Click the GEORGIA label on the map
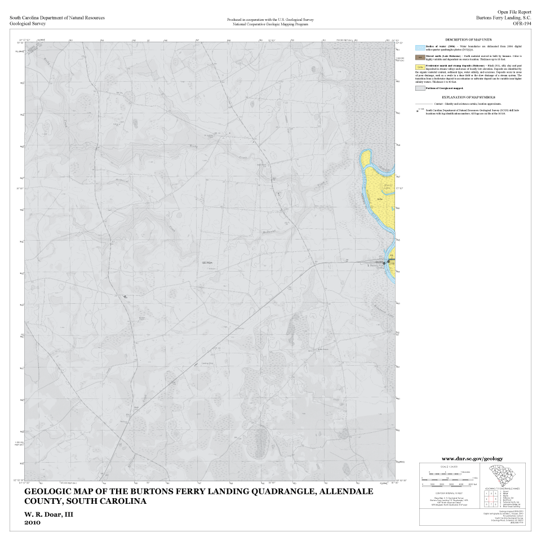 pyautogui.click(x=209, y=263)
